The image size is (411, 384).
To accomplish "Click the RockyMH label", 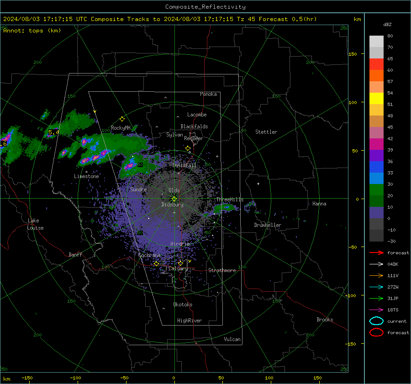I will pos(121,128).
